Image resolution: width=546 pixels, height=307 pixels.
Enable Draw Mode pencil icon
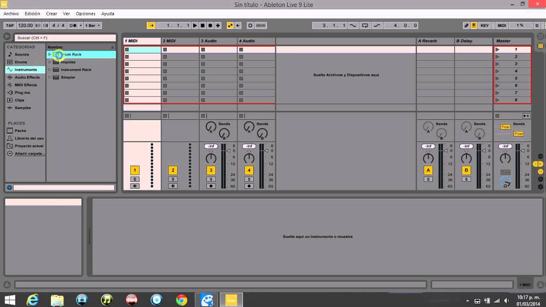coord(467,26)
